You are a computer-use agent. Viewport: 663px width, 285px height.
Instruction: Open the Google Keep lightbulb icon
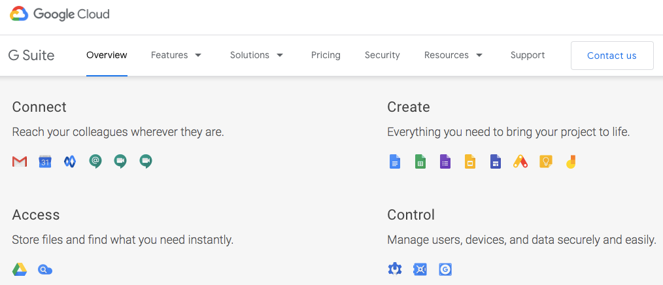coord(546,161)
